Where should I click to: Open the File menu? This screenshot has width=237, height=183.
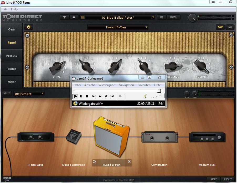coord(5,9)
